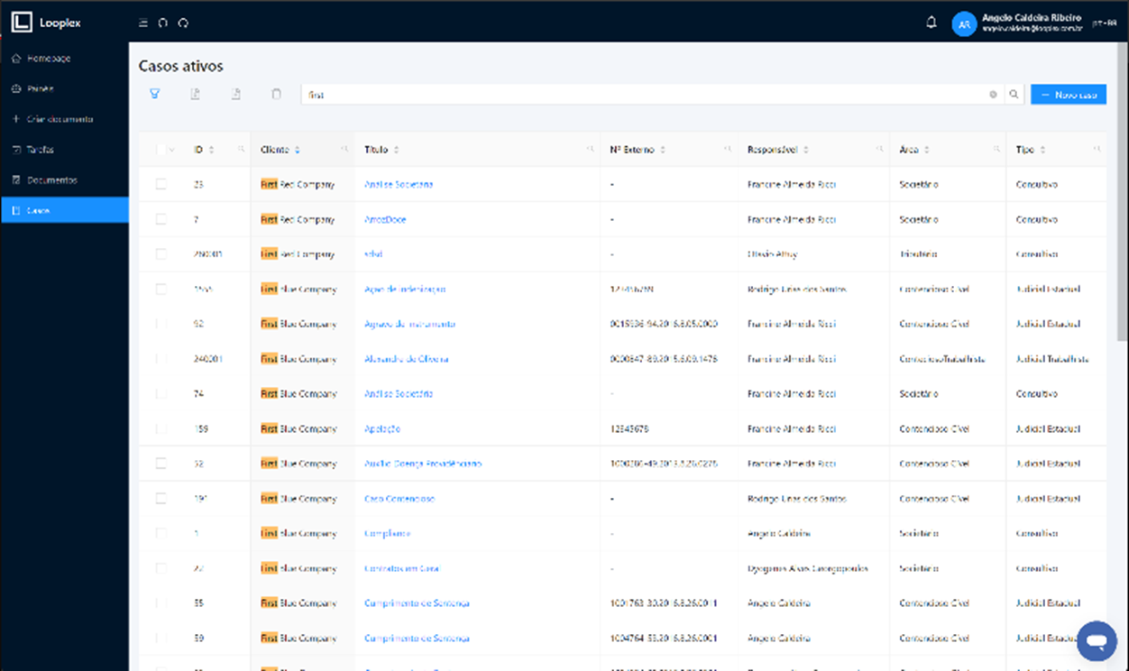Go to Homepage in the sidebar
Screen dimensions: 1129x671
click(64, 59)
